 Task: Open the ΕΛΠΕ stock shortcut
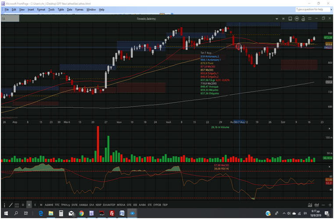pos(75,205)
